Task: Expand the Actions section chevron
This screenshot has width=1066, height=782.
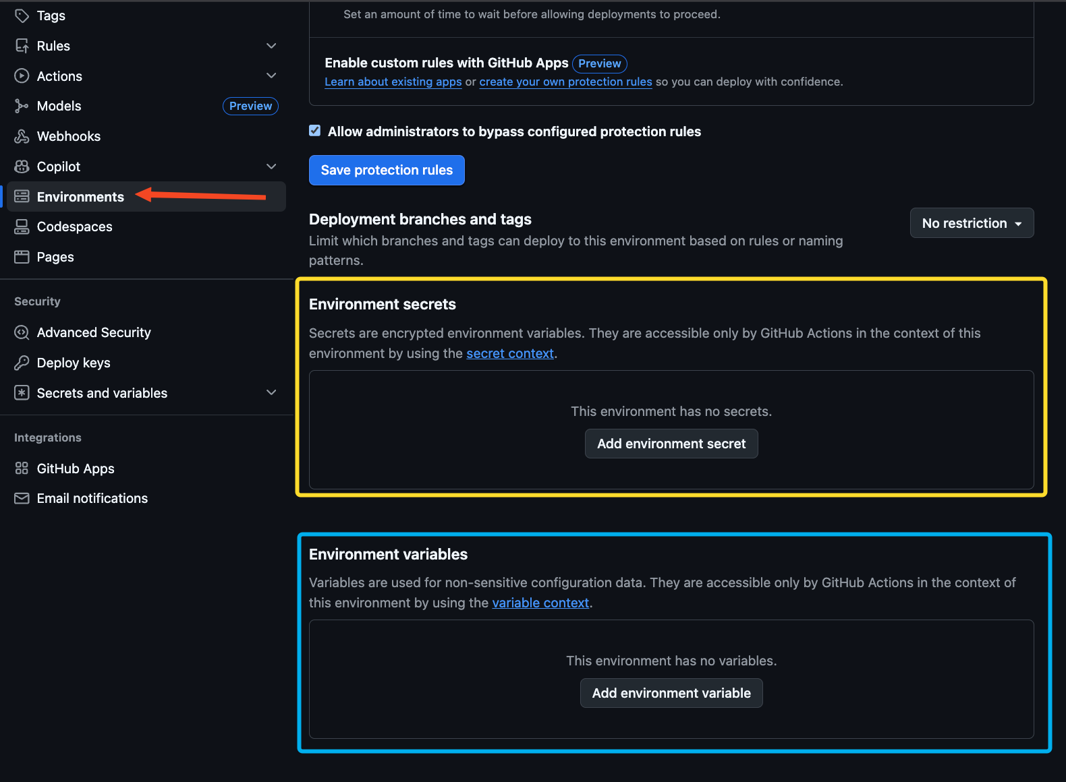Action: [x=271, y=76]
